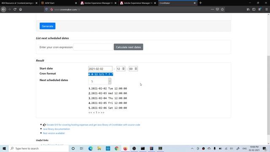
Task: Open the Windows Start menu
Action: [4, 148]
